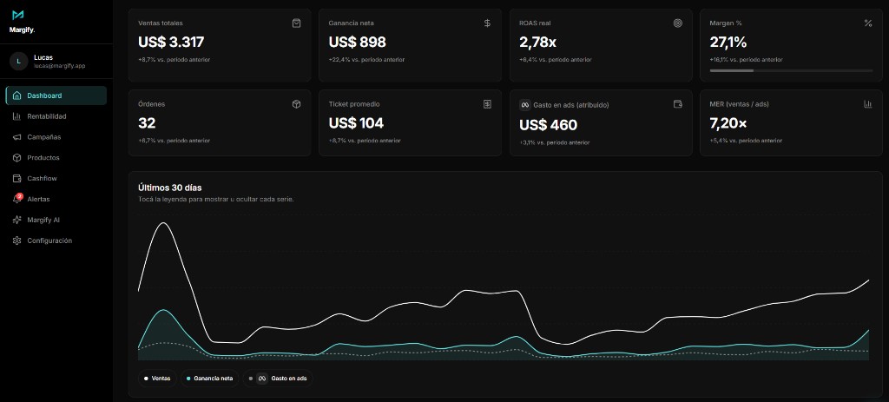Click the bar chart icon in MER card
This screenshot has height=402, width=889.
(867, 104)
